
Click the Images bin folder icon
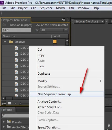tap(11, 42)
